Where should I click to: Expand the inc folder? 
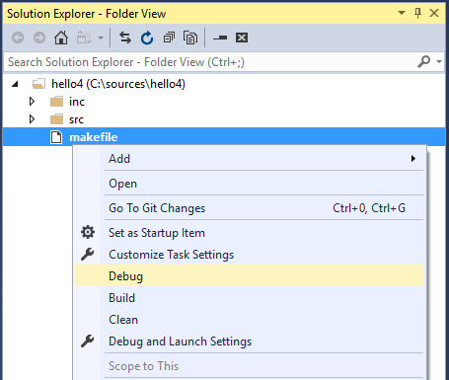(x=32, y=102)
